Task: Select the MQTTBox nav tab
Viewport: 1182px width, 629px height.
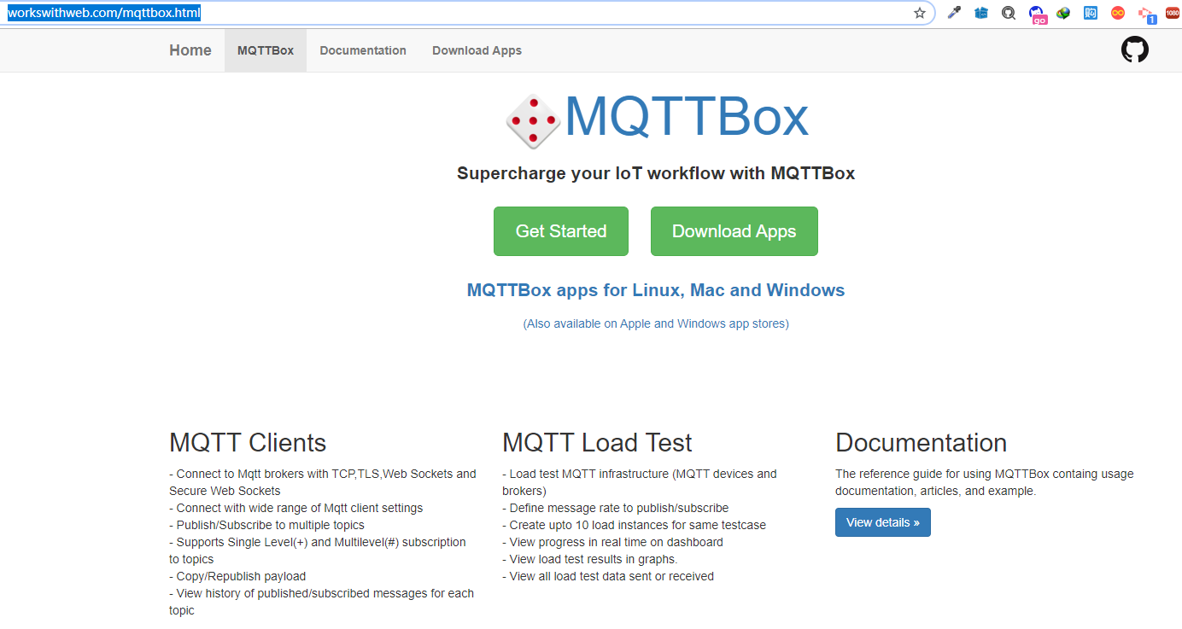Action: [x=266, y=50]
